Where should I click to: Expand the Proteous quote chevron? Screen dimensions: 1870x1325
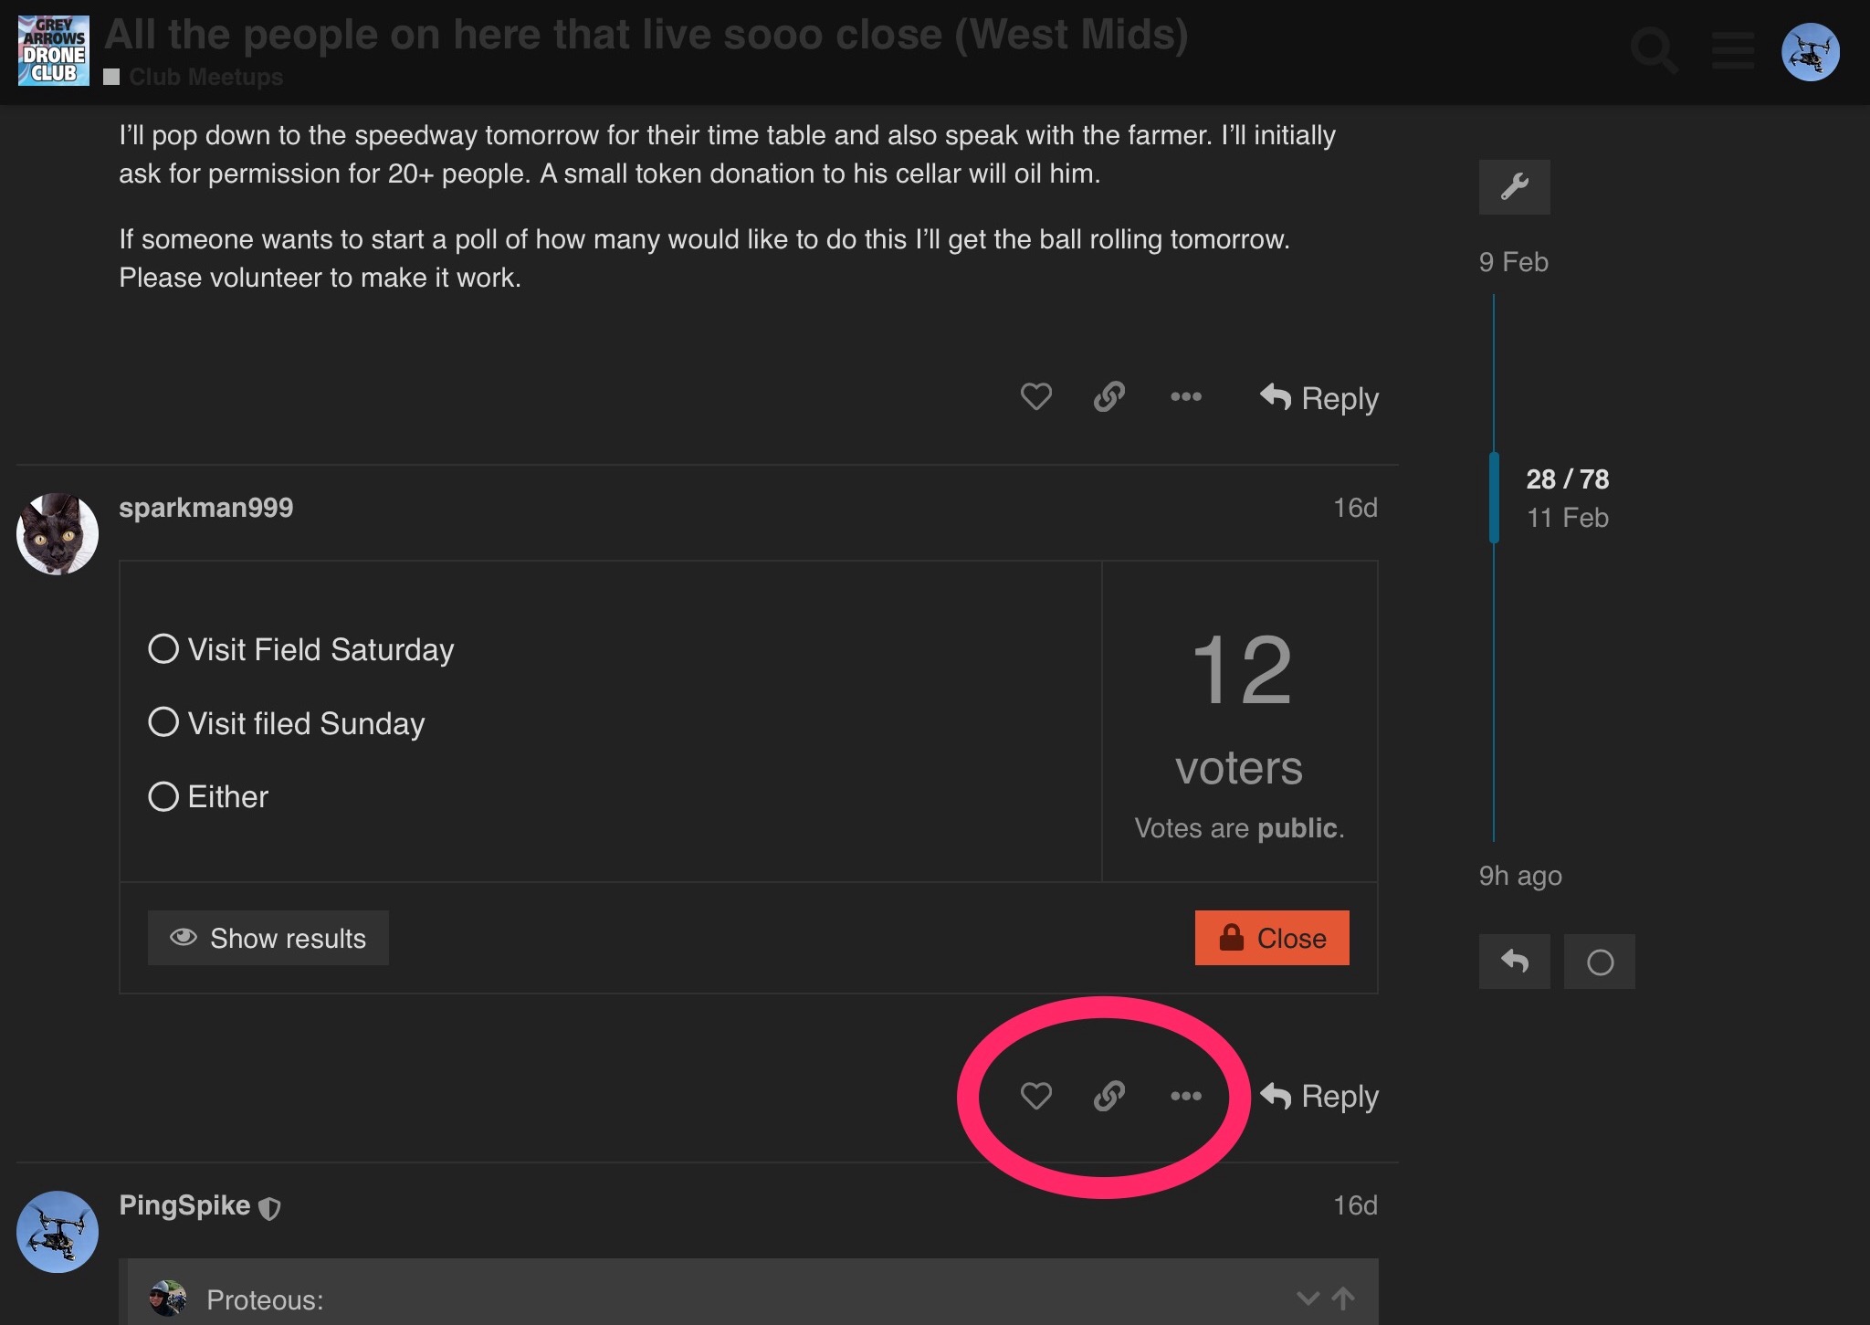(x=1308, y=1298)
